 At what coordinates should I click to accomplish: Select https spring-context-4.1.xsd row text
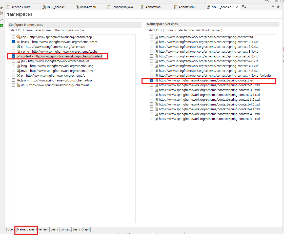coord(209,109)
